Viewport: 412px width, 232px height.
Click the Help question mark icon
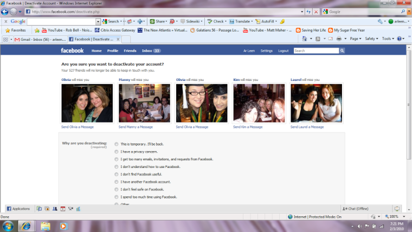pyautogui.click(x=400, y=39)
